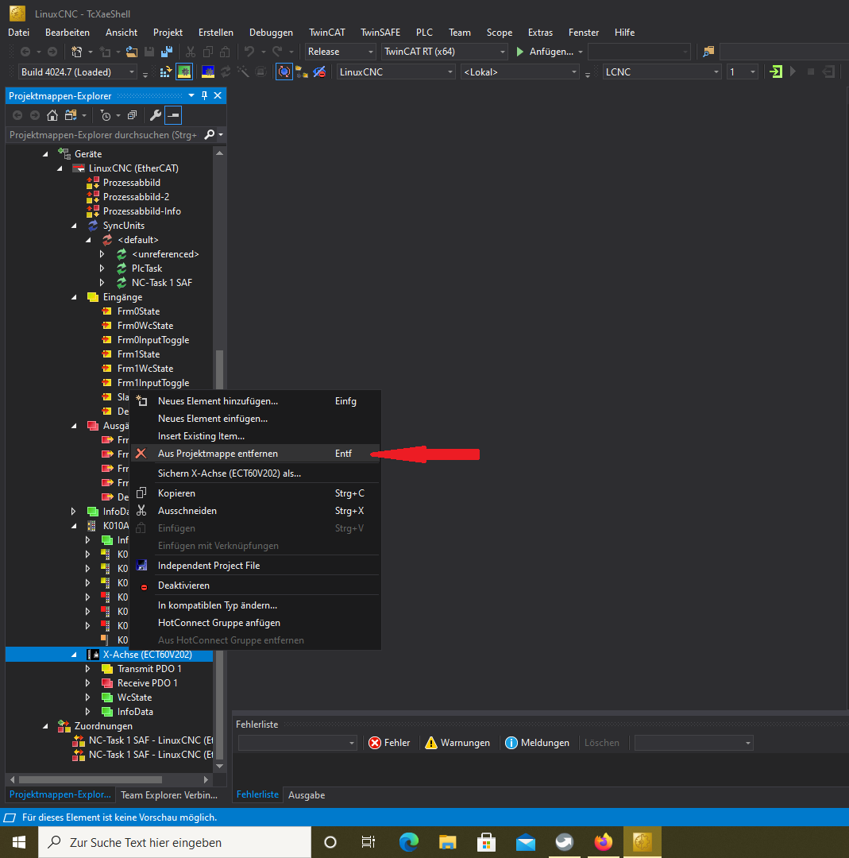Choose Neues Element hinzufügen in context menu

[255, 401]
